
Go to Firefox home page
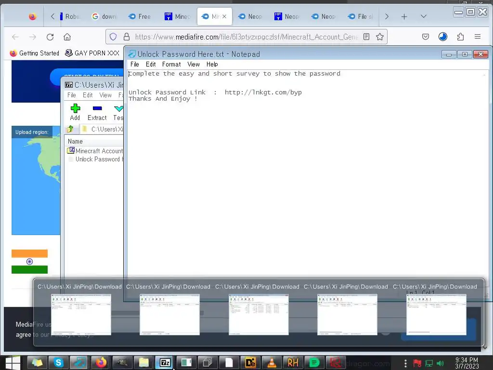(67, 37)
